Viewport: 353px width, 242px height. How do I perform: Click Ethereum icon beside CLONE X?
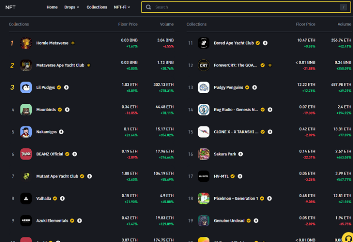click(x=270, y=132)
